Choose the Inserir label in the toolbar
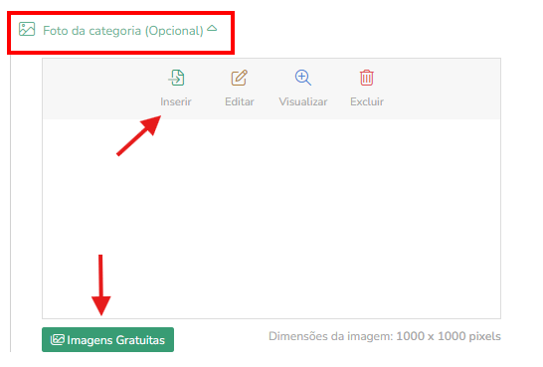543x367 pixels. 176,101
